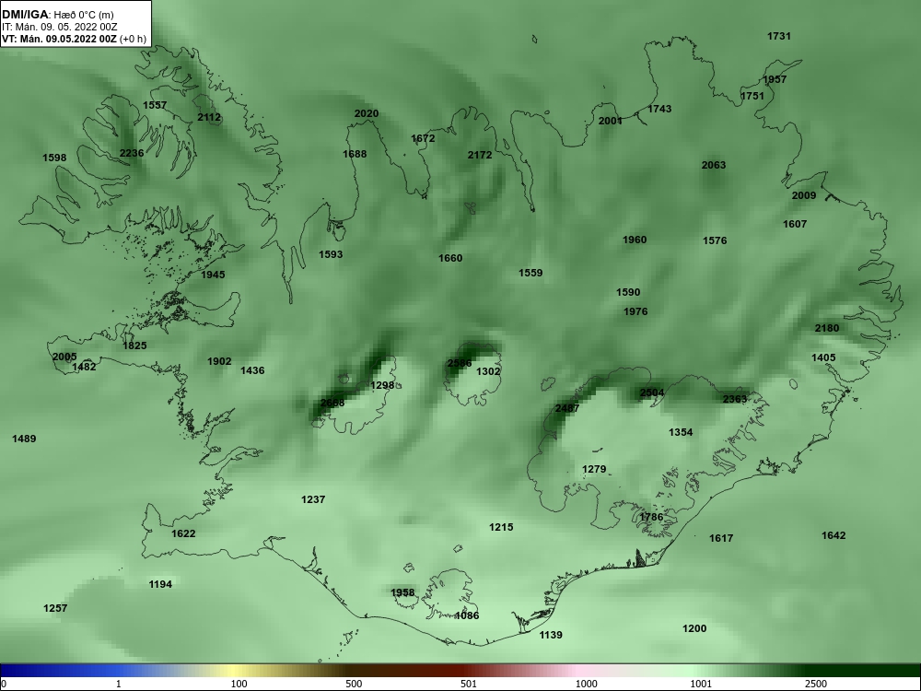Click the 1559 height value
Viewport: 921px width, 691px height.
coord(530,273)
